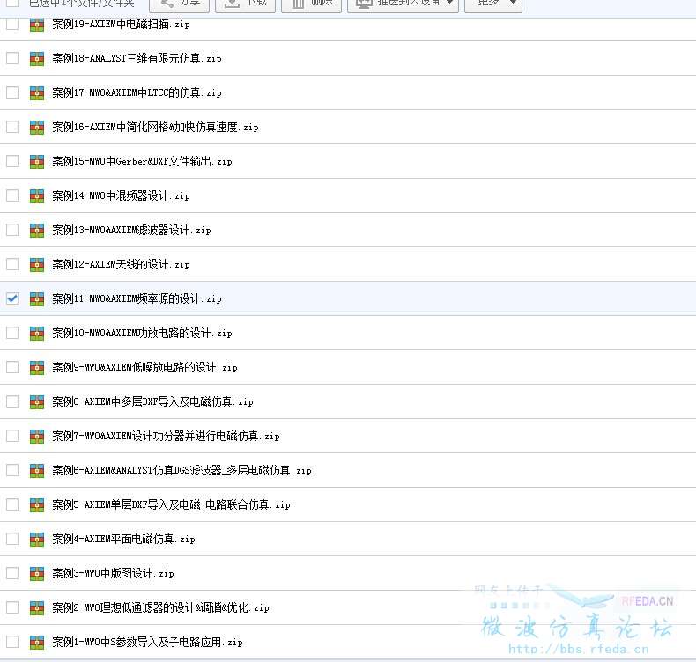Tick the checkbox beside 案例12-AXIEM天线的设计.zip
Image resolution: width=696 pixels, height=662 pixels.
12,264
